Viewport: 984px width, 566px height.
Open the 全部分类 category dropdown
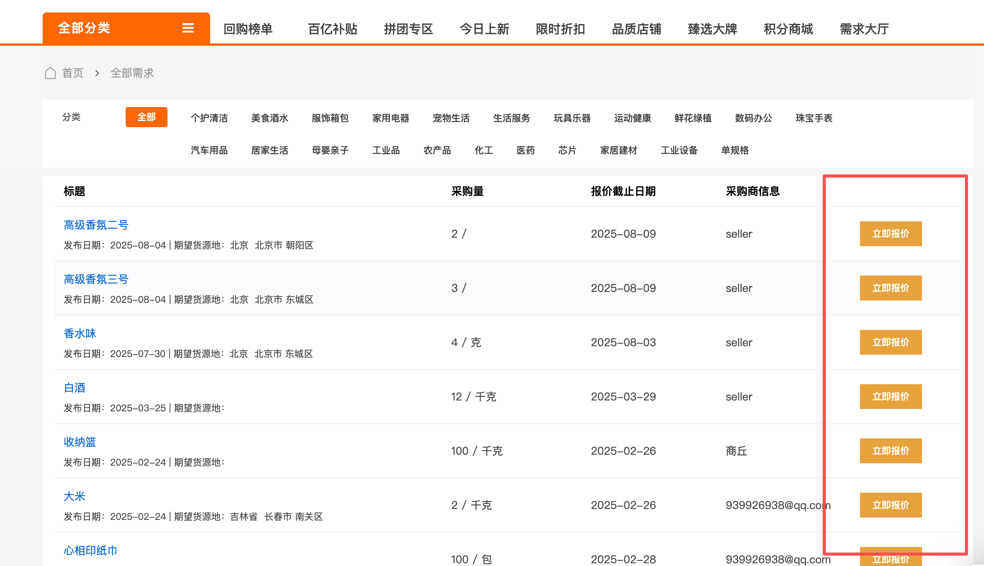tap(84, 28)
